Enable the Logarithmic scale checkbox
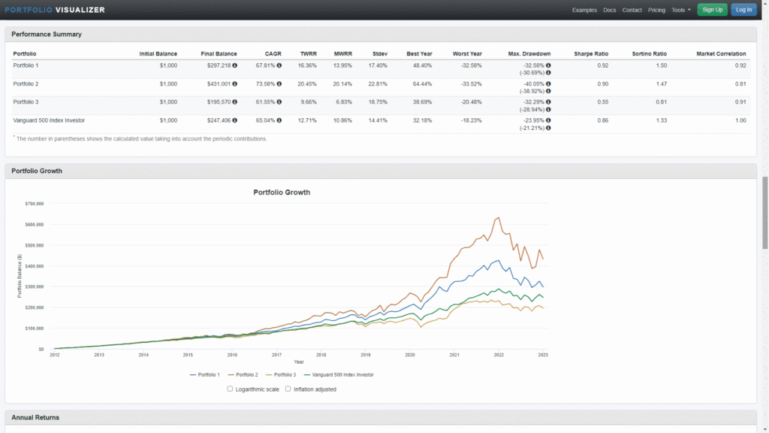The height and width of the screenshot is (433, 769). pyautogui.click(x=230, y=389)
